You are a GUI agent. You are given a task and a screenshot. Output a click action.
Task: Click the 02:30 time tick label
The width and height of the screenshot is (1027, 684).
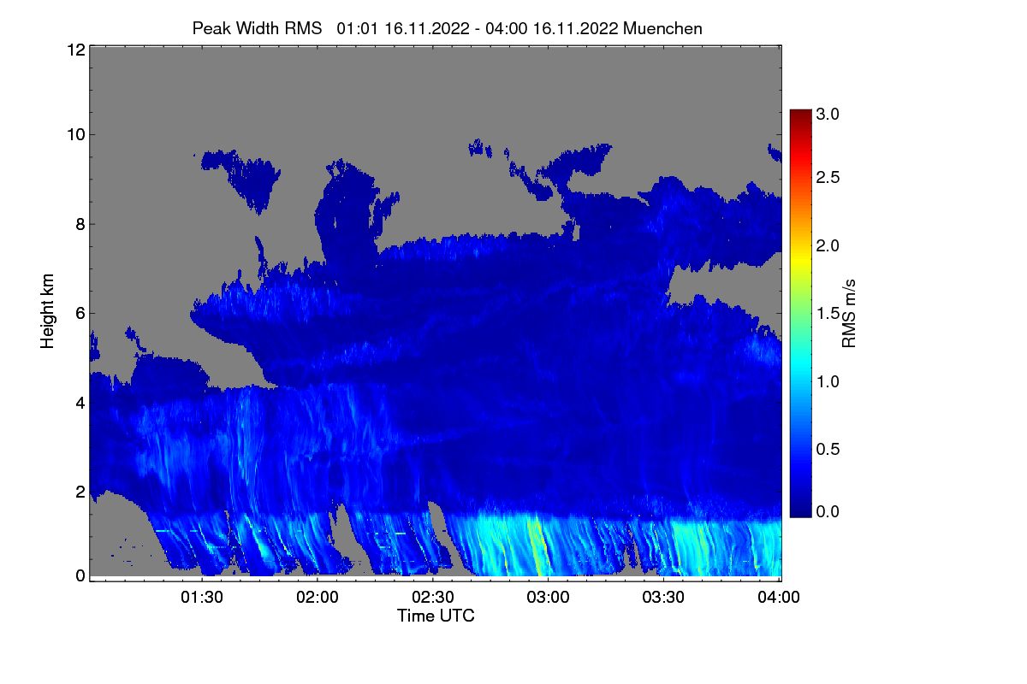433,598
